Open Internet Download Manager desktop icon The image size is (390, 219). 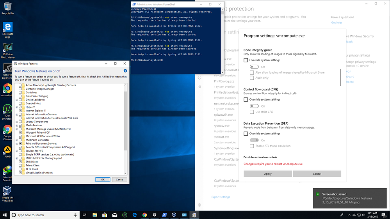pos(7,173)
